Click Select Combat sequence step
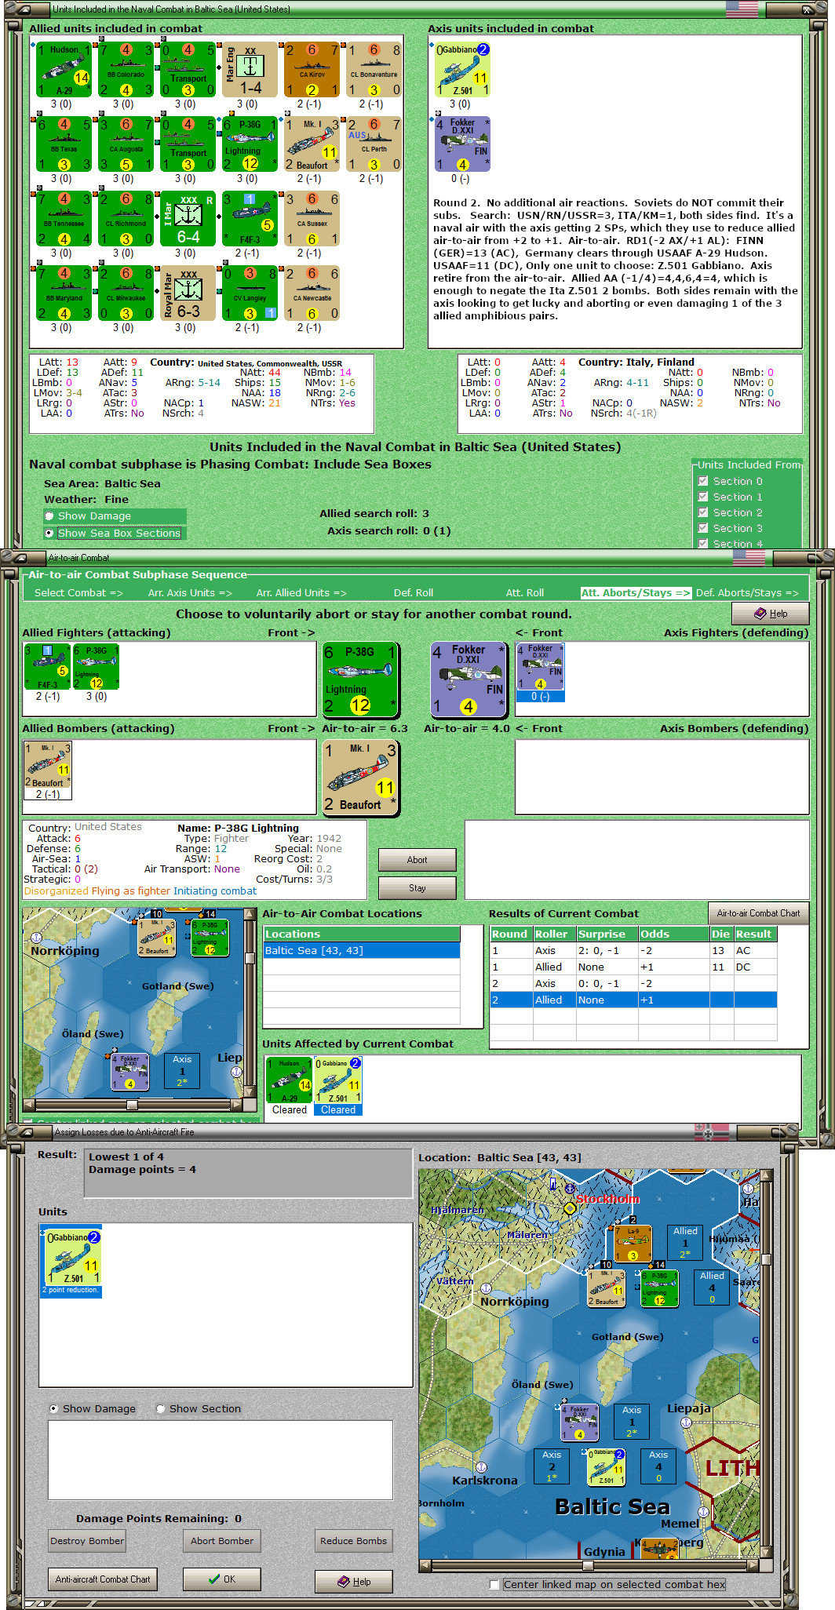Viewport: 835px width, 1610px height. tap(78, 593)
